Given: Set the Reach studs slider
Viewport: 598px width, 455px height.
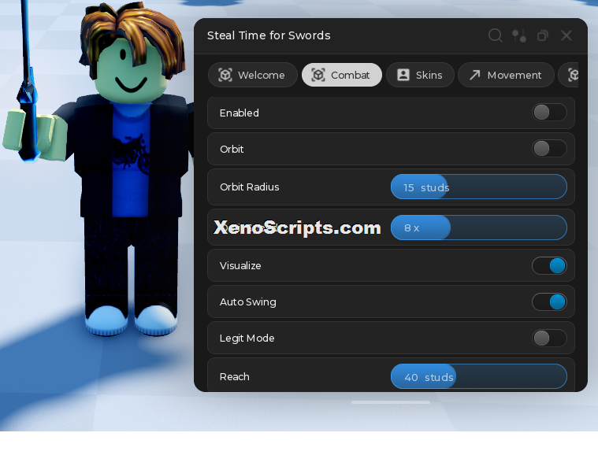Looking at the screenshot, I should tap(478, 376).
